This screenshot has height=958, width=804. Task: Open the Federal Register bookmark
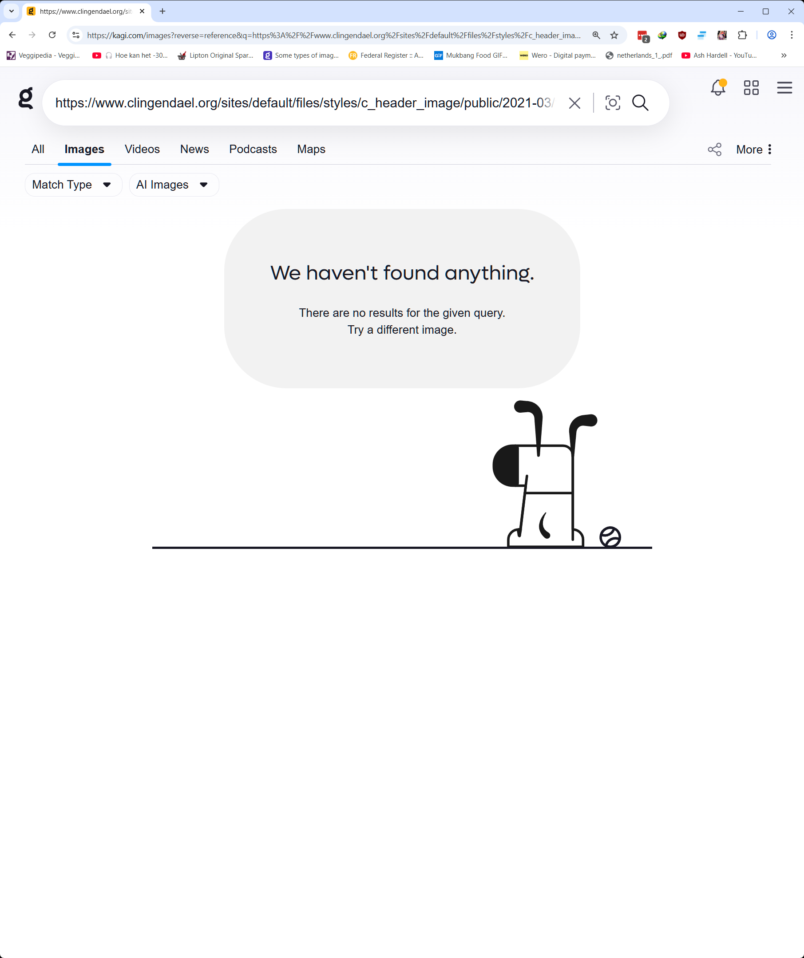click(386, 55)
